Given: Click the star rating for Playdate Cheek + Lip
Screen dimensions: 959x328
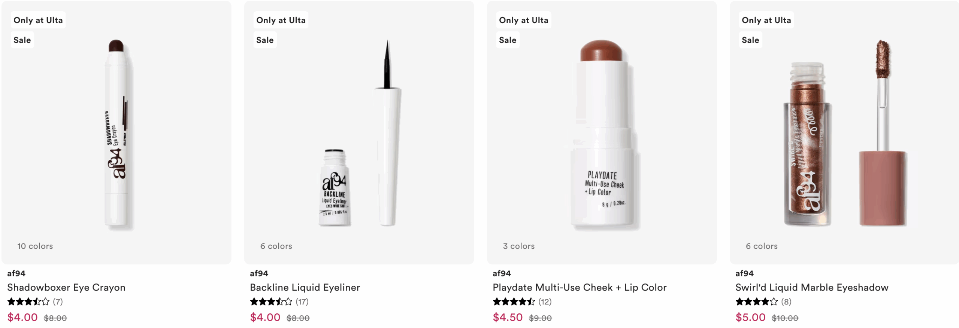Looking at the screenshot, I should 514,301.
